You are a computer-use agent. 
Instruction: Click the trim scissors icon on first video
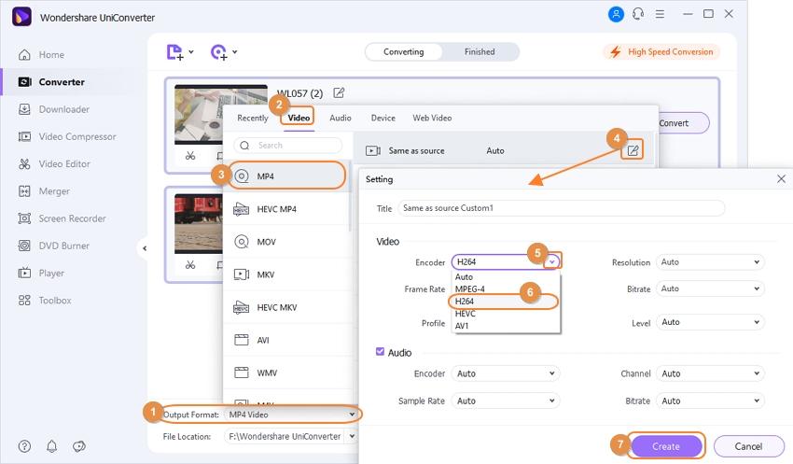190,155
